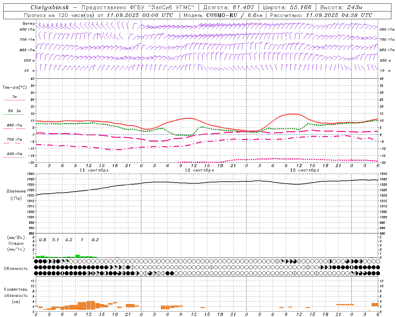Click the '(км)' unit under convective cloudiness

[x=16, y=302]
